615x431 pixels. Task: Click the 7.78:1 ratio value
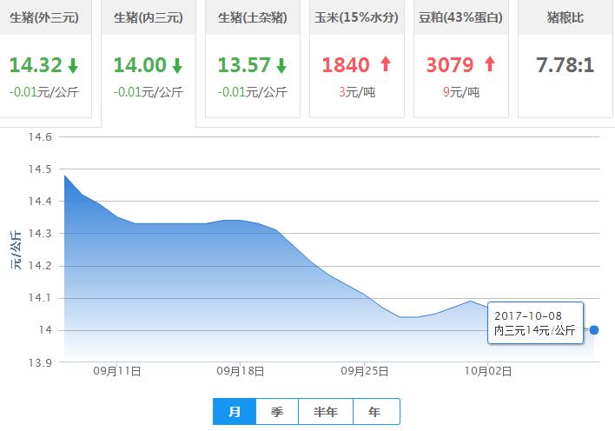click(565, 65)
